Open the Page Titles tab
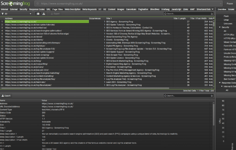Screen dimensions: 236x150 57,9
